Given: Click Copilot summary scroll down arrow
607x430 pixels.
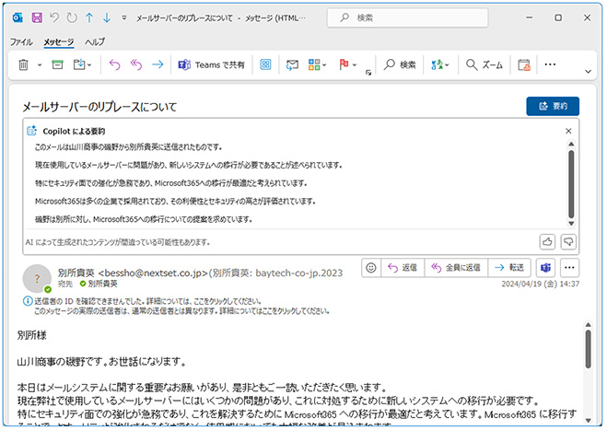Looking at the screenshot, I should click(571, 224).
